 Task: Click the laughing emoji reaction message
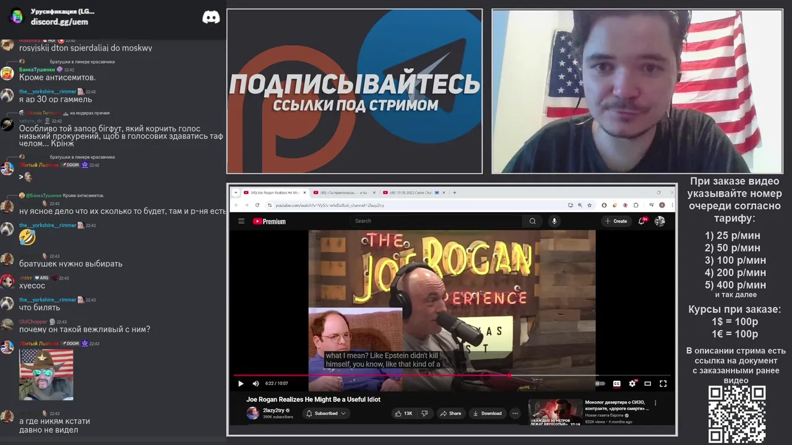[27, 236]
